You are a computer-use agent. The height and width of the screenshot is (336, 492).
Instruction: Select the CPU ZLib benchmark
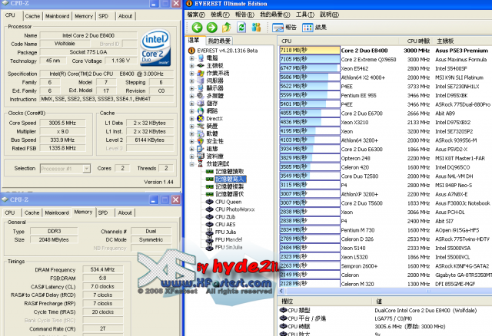click(x=225, y=216)
